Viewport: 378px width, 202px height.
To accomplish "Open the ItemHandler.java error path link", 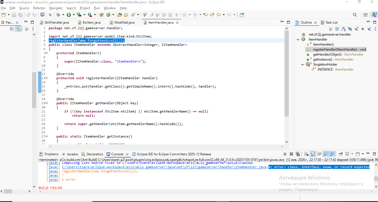I will 164,167.
